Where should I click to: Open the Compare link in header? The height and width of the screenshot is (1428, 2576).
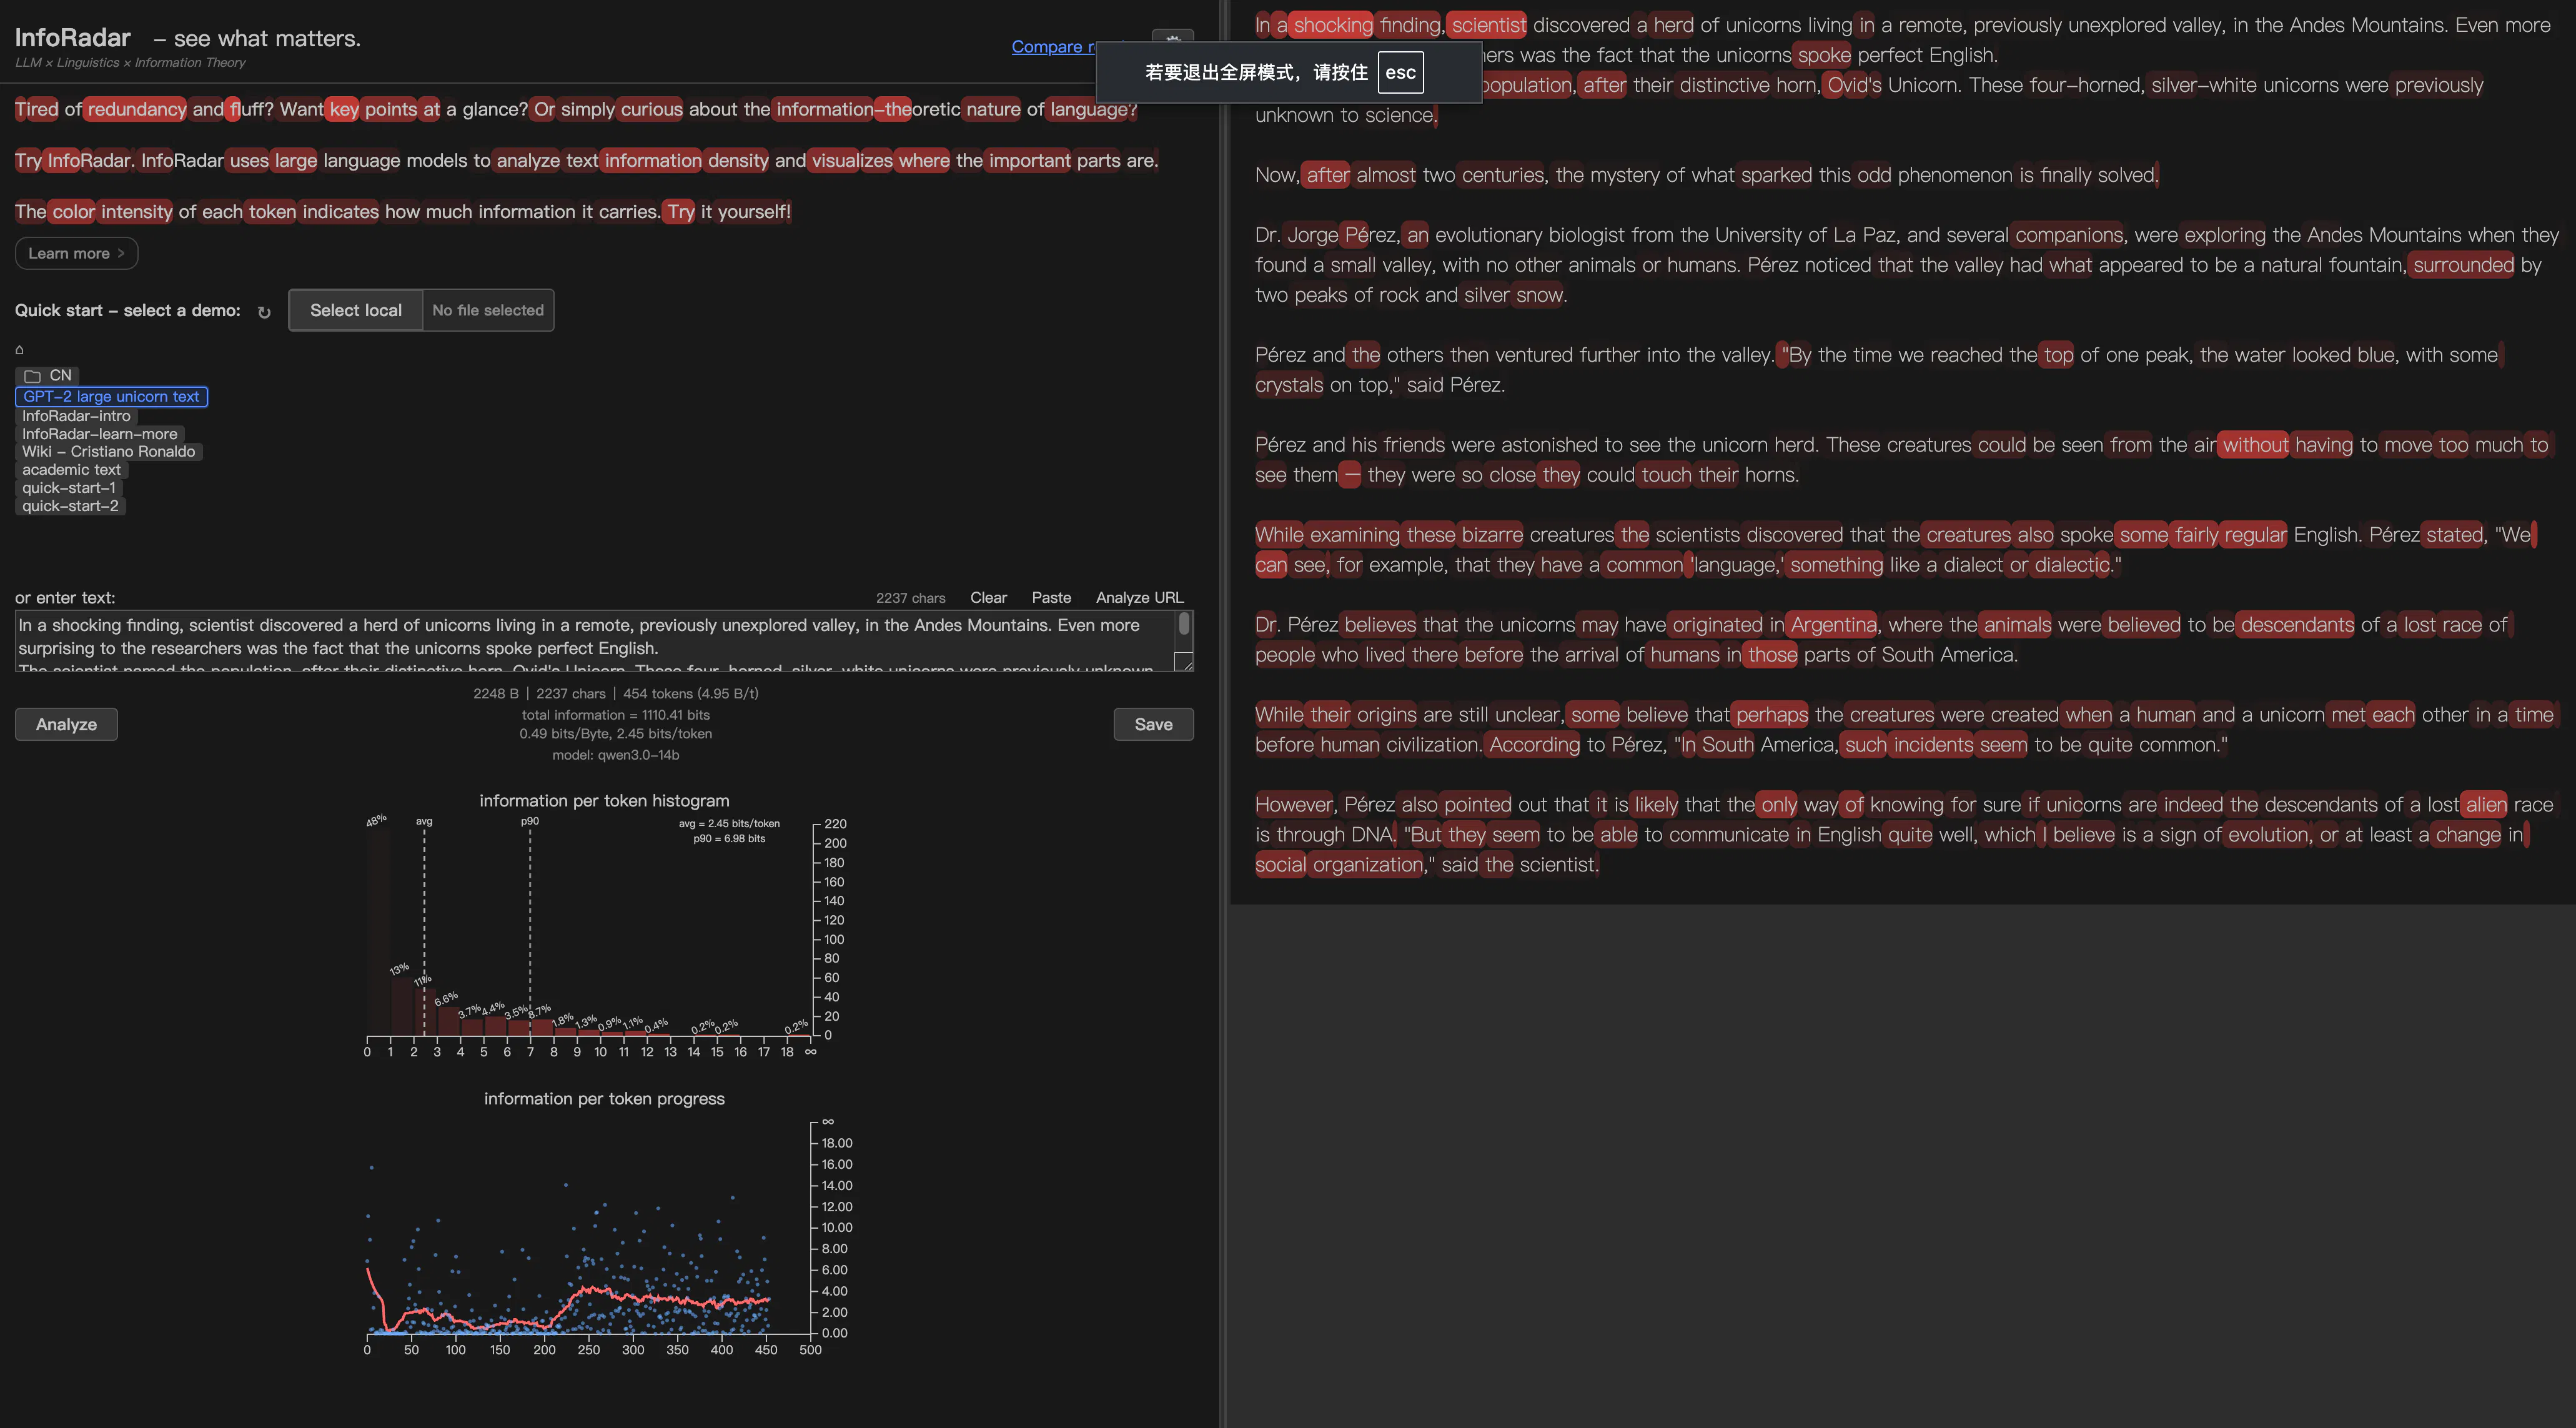click(1053, 46)
